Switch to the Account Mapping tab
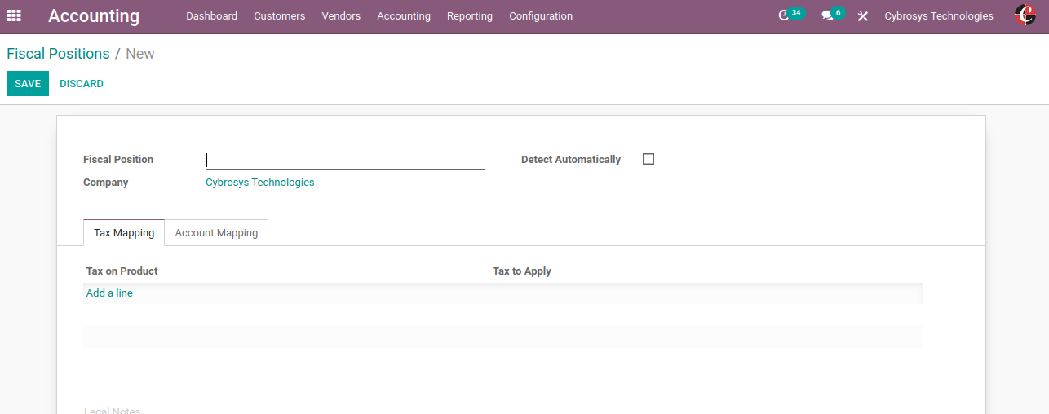Screen dimensions: 1049x414 coord(216,232)
